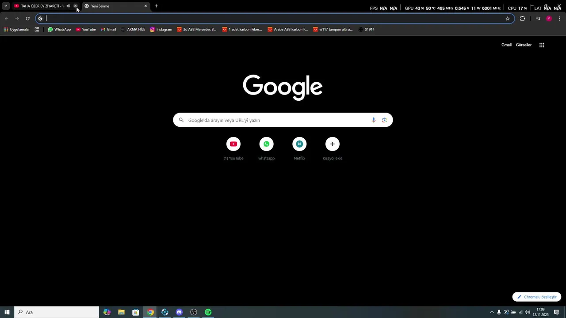This screenshot has width=566, height=318.
Task: Show hidden system tray icons
Action: click(492, 312)
